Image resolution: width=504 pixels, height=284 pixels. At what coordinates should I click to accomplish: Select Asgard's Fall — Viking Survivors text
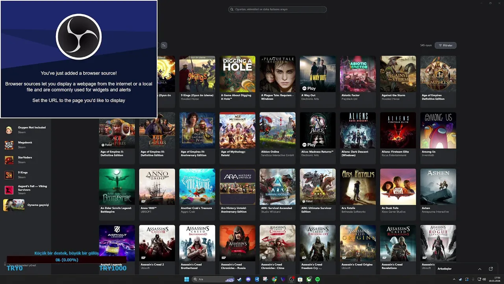32,188
